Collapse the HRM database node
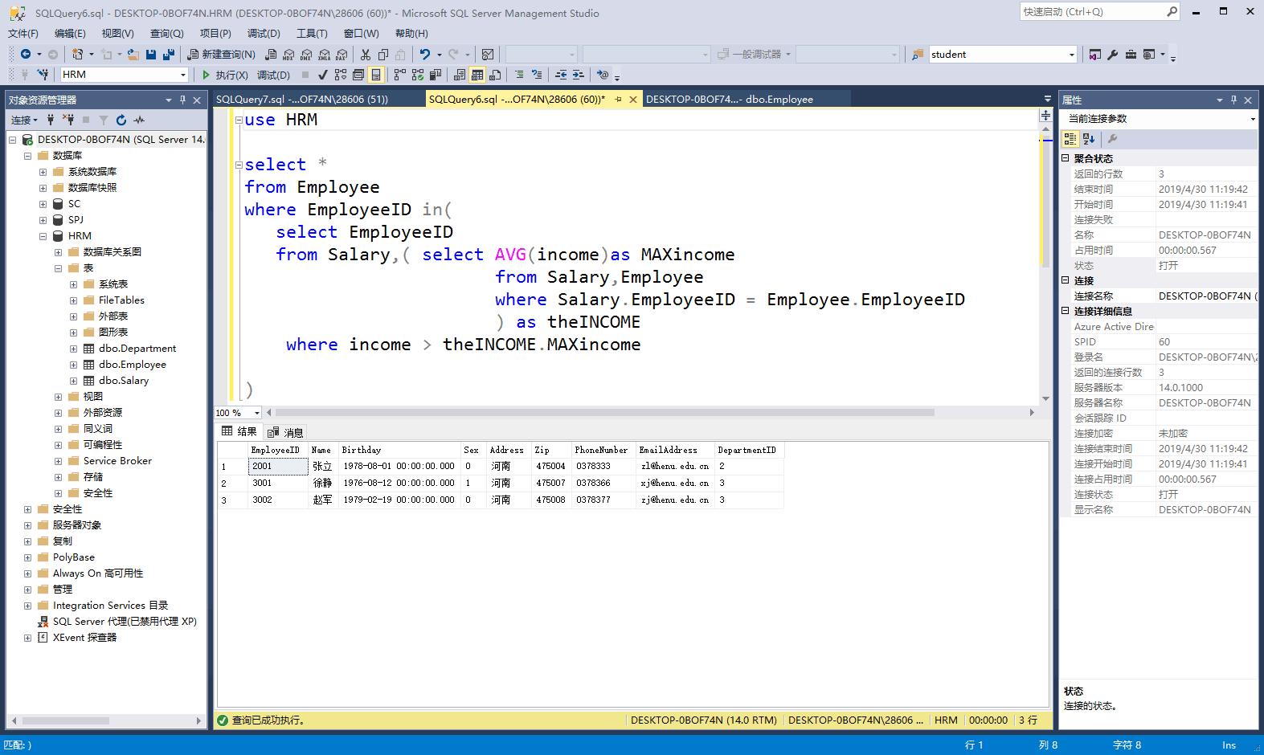Image resolution: width=1264 pixels, height=755 pixels. tap(43, 236)
